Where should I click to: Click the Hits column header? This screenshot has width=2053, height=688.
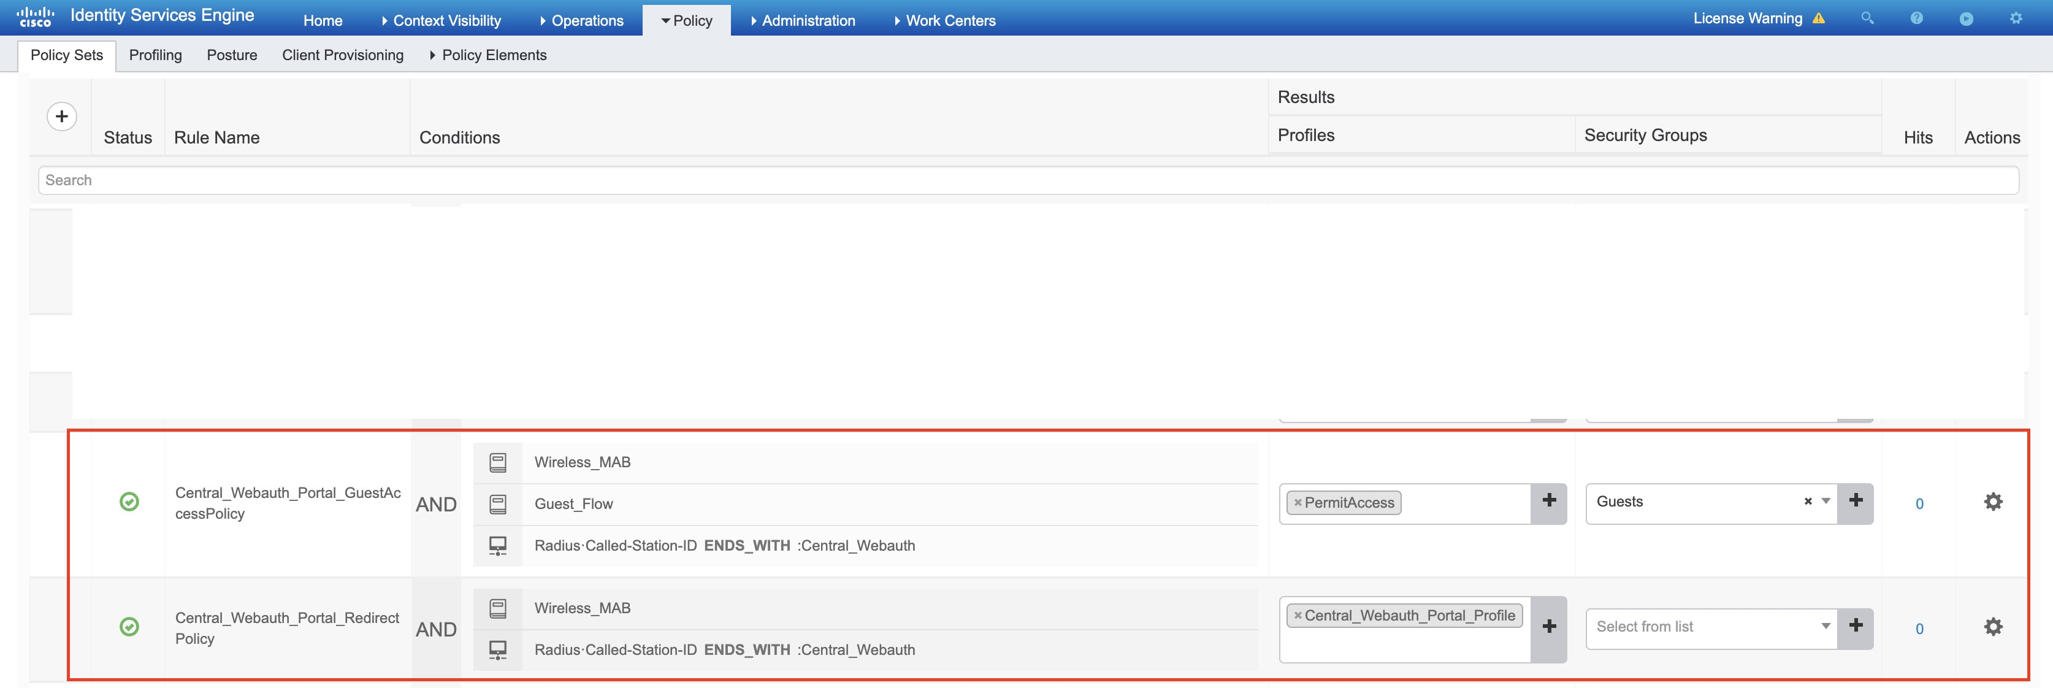(x=1918, y=137)
